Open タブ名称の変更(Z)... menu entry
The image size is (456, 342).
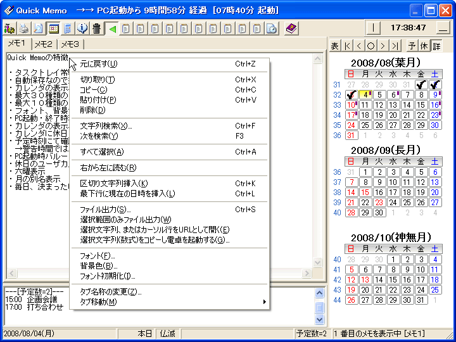(x=170, y=292)
